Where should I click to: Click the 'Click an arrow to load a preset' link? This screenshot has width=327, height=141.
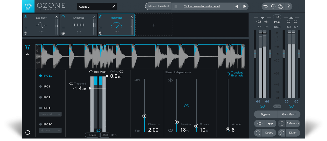202,6
